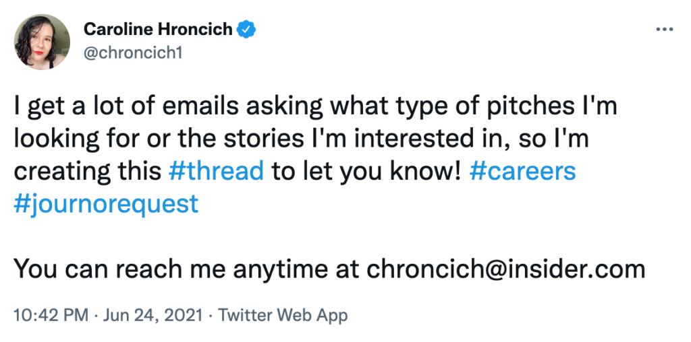691x342 pixels.
Task: Click the words "creating this" before #thread
Action: coord(88,170)
